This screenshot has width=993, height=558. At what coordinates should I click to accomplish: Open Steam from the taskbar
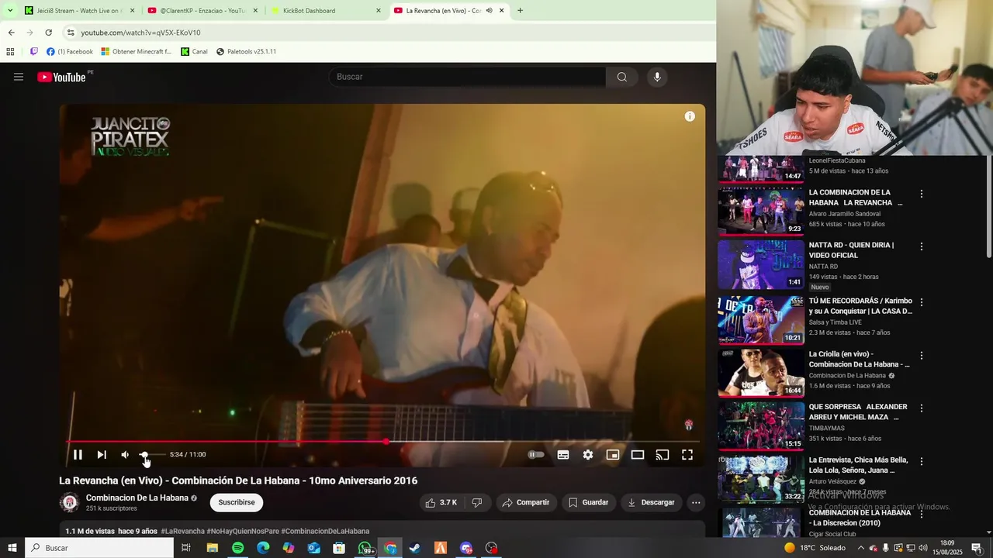[x=415, y=548]
